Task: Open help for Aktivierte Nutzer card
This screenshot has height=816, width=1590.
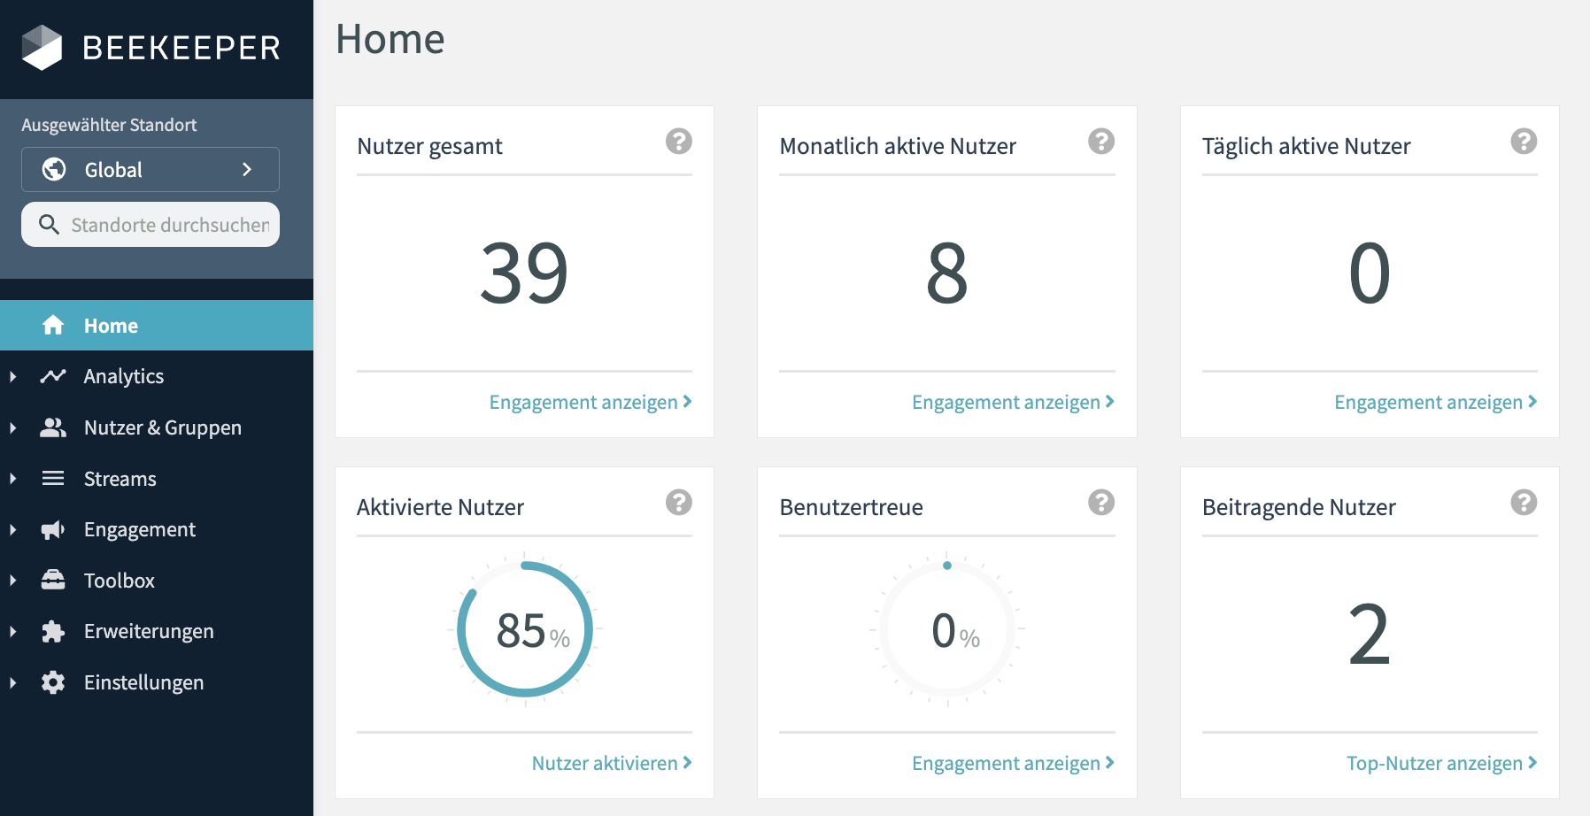Action: (679, 503)
